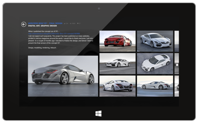Click the speech bubble comments icon

coord(78,23)
